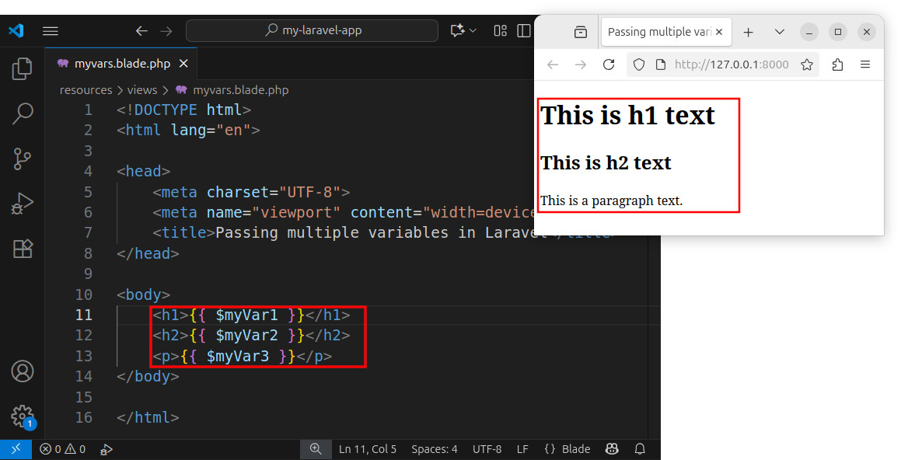
Task: Expand the Copilot chat dropdown arrow
Action: coord(473,30)
